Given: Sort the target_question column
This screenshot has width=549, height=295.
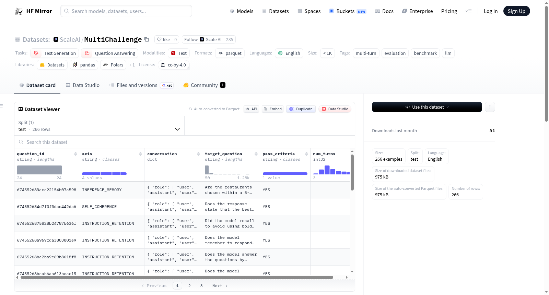Looking at the screenshot, I should point(256,154).
